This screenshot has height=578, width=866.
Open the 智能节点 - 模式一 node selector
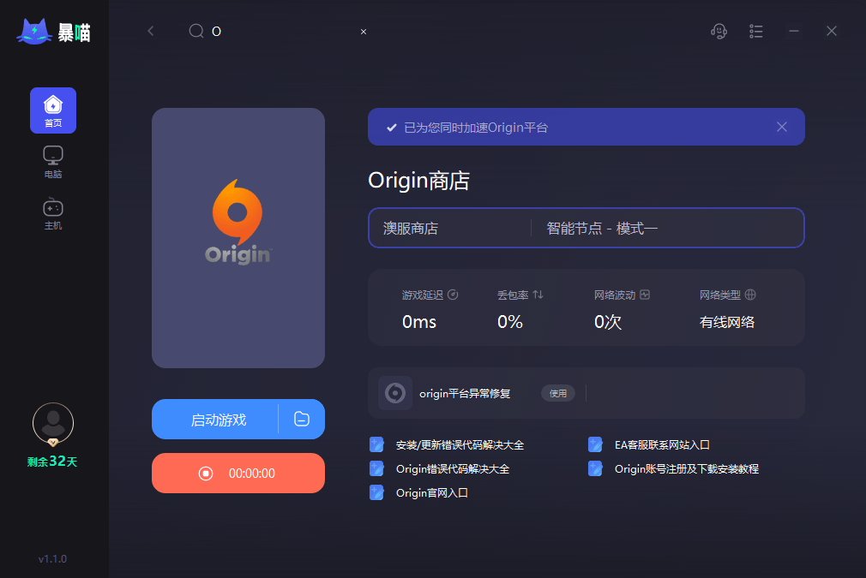(667, 228)
